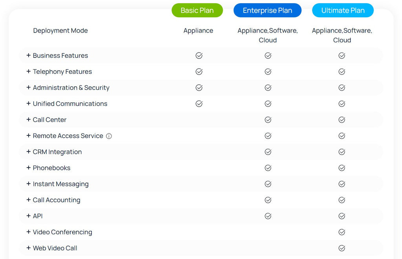Viewport: 402px width, 259px height.
Task: Click Ultimate checkmark for Unified Communications
Action: click(x=342, y=104)
